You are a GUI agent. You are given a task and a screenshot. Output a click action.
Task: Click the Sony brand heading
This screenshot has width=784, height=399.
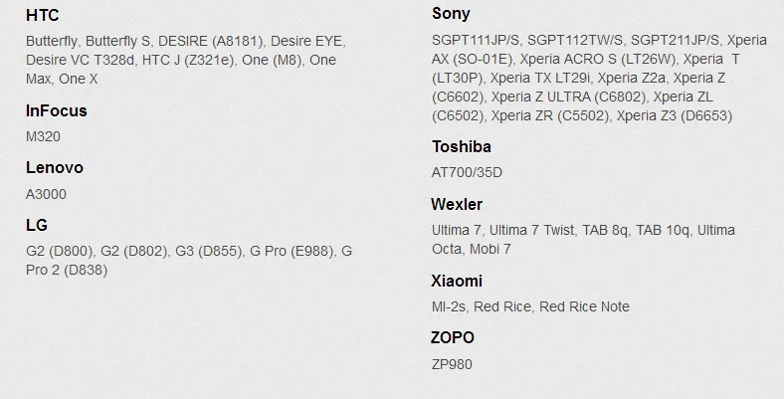451,13
